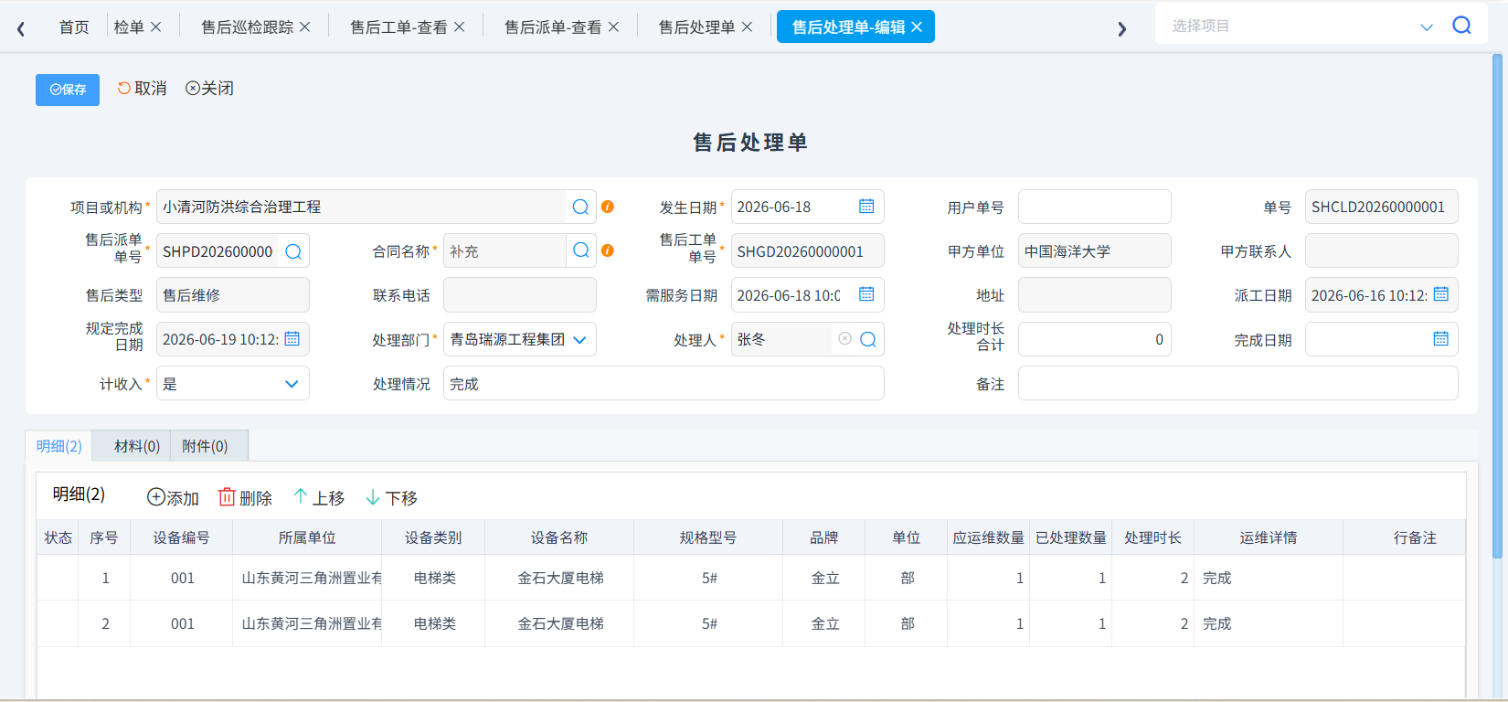1508x702 pixels.
Task: Click the search icon in 合同名称 field
Action: coord(580,250)
